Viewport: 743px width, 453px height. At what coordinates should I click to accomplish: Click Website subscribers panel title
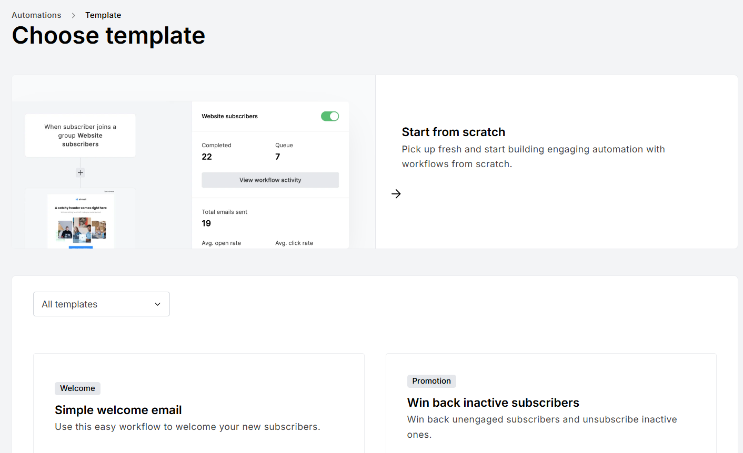pos(230,116)
